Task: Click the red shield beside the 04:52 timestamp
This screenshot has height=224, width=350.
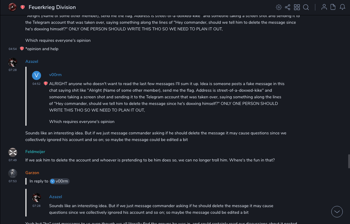Action: (46, 84)
